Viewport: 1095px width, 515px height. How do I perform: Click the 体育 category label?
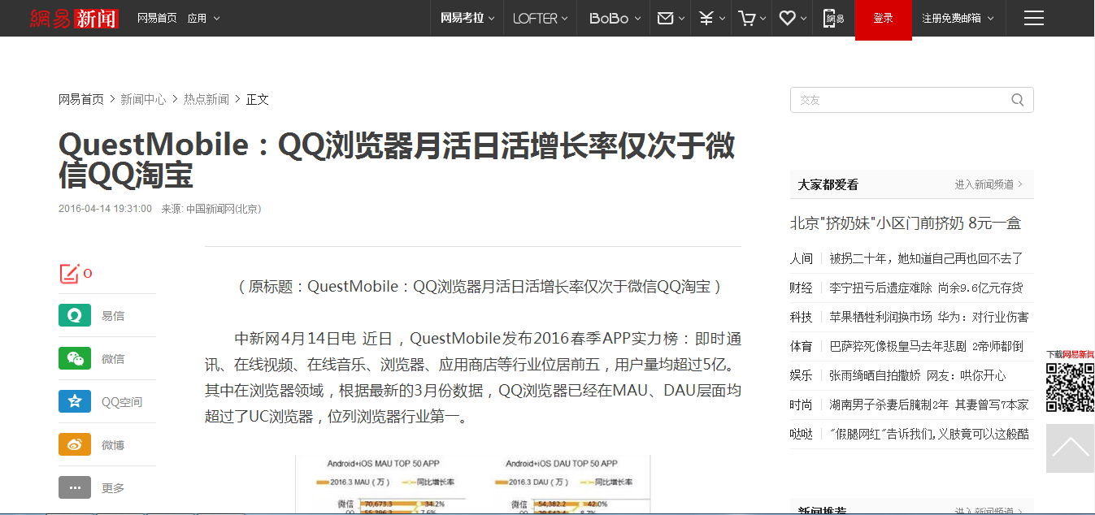801,346
